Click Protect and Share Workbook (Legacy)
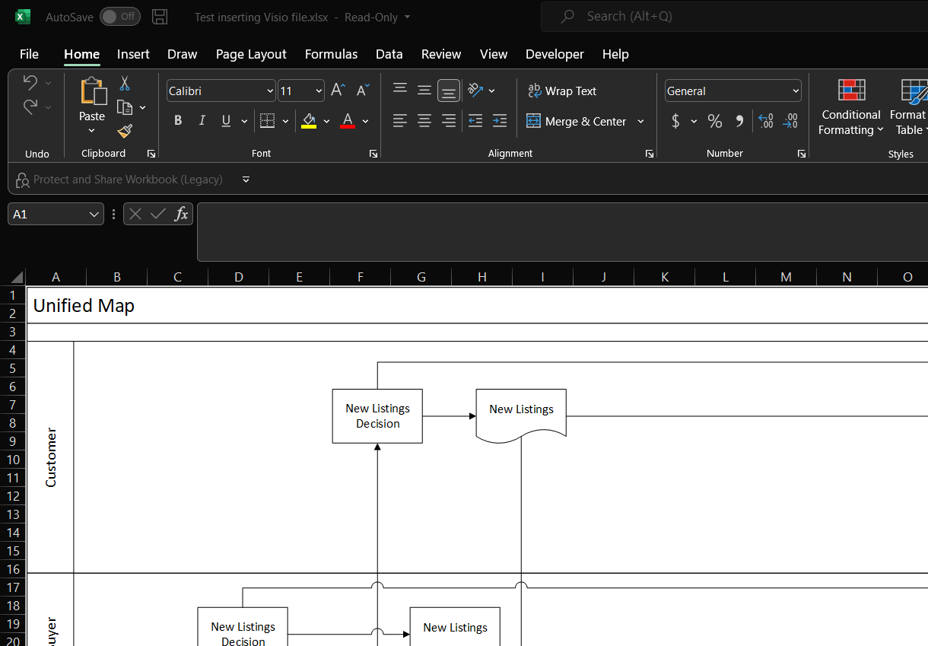 [x=119, y=180]
